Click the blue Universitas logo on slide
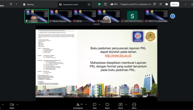193x110 pixels. point(138,37)
